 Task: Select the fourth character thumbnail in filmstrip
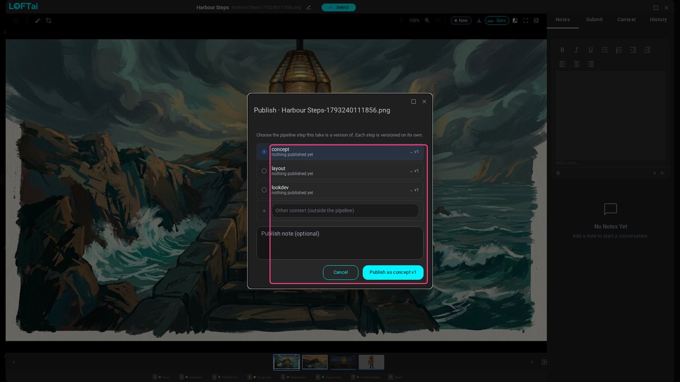371,362
